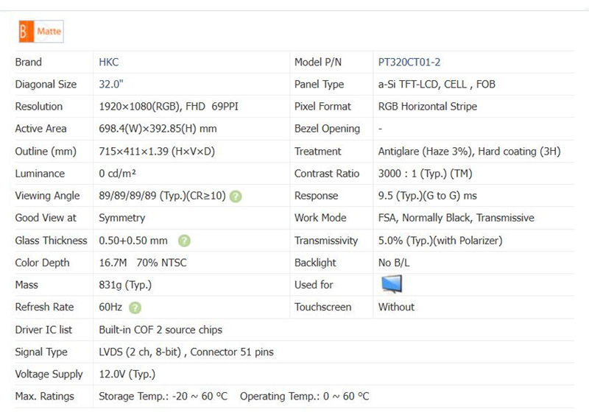Viewport: 589px width, 415px height.
Task: Click the help icon next to Glass Thickness
Action: [184, 241]
